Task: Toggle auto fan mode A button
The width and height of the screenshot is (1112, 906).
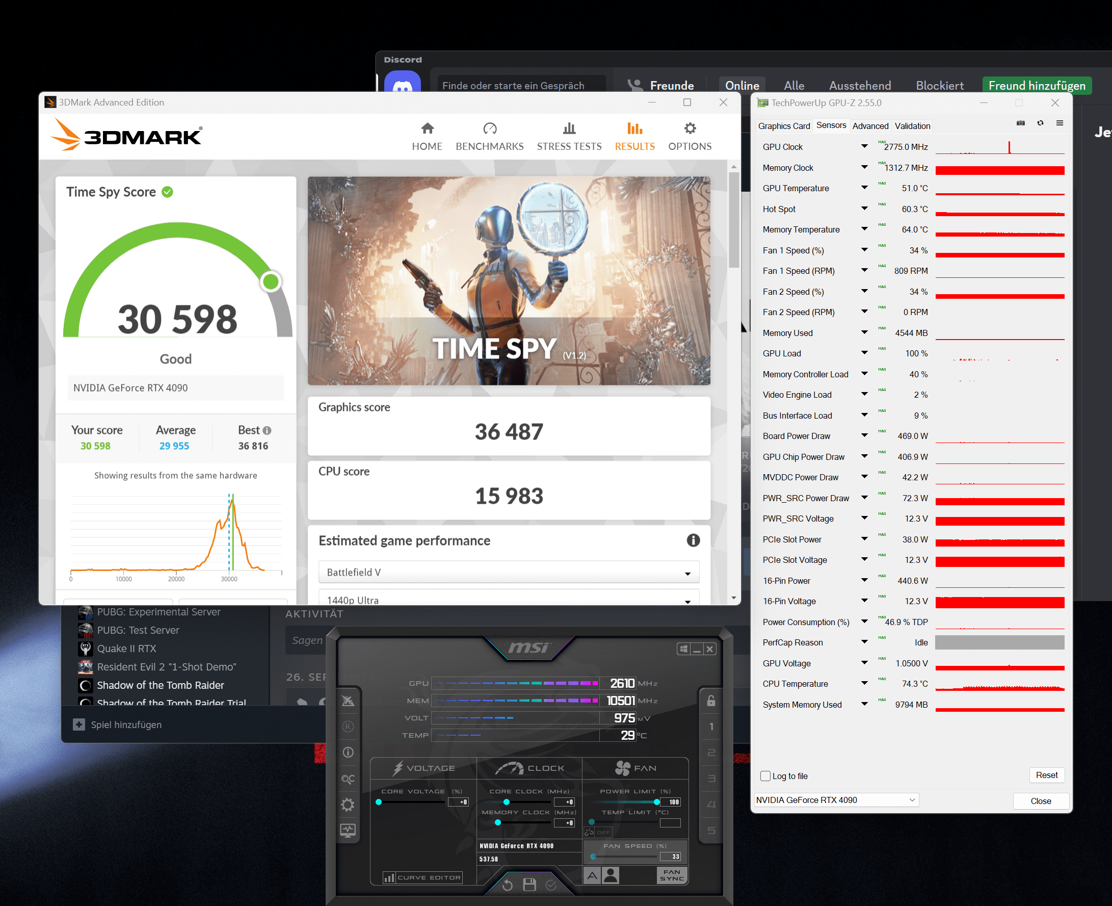Action: (x=592, y=875)
